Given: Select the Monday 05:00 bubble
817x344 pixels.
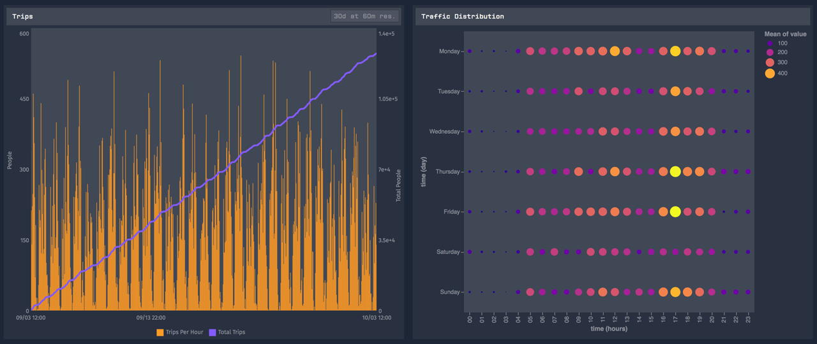Looking at the screenshot, I should point(530,51).
